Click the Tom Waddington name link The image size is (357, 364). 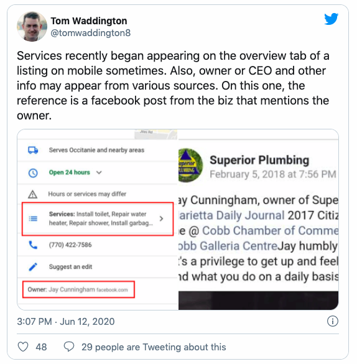click(89, 21)
